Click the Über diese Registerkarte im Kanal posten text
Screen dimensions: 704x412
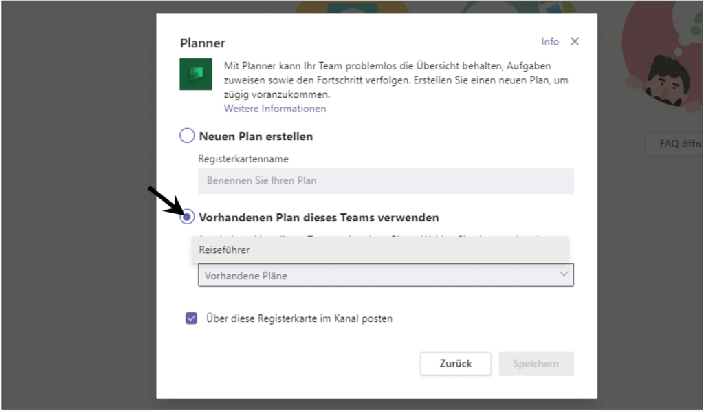[300, 318]
